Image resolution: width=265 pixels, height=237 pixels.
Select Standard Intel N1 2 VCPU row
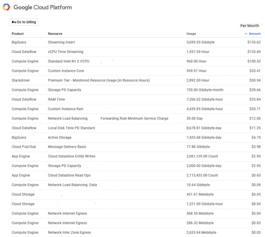(69, 61)
